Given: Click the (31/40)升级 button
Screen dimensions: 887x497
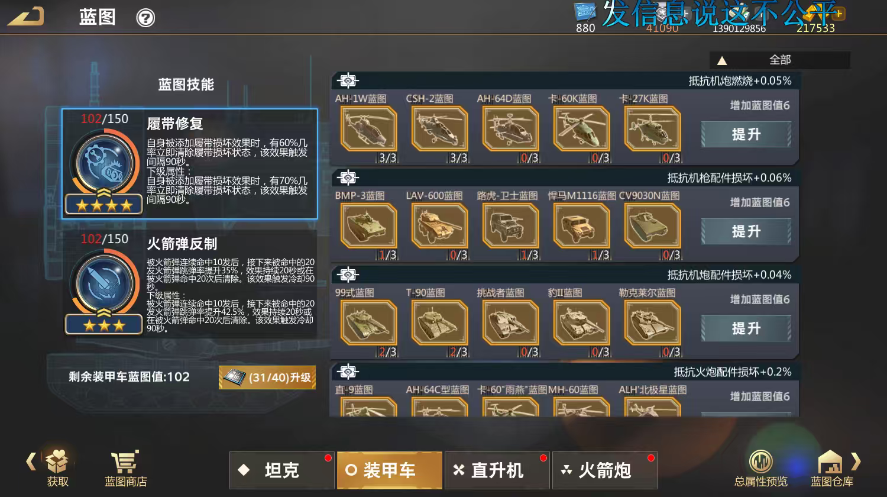Looking at the screenshot, I should pyautogui.click(x=267, y=377).
